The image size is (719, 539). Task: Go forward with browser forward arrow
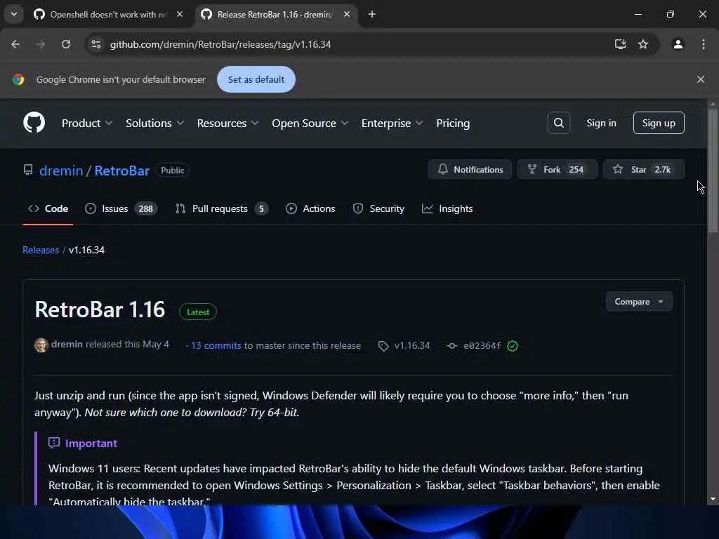coord(41,44)
